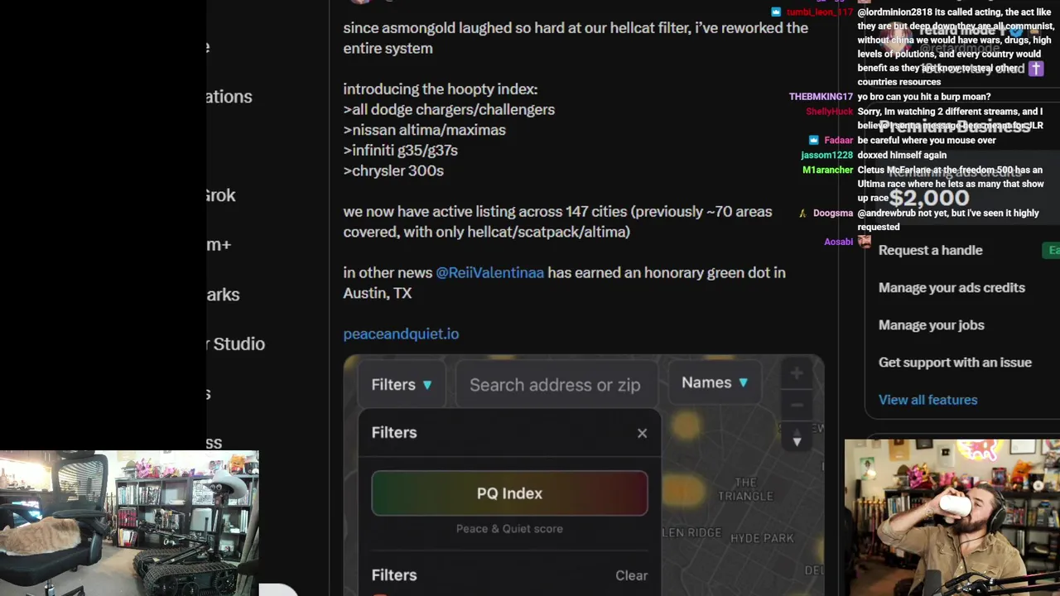Click the purple cross badge icon
Screen dimensions: 1060x596
coord(1036,69)
